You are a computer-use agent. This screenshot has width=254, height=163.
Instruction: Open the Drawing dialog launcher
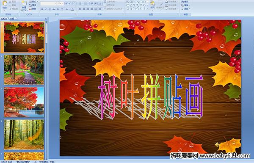(x=178, y=14)
